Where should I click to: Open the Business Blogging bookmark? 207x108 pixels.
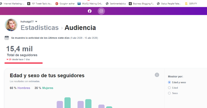click(141, 4)
